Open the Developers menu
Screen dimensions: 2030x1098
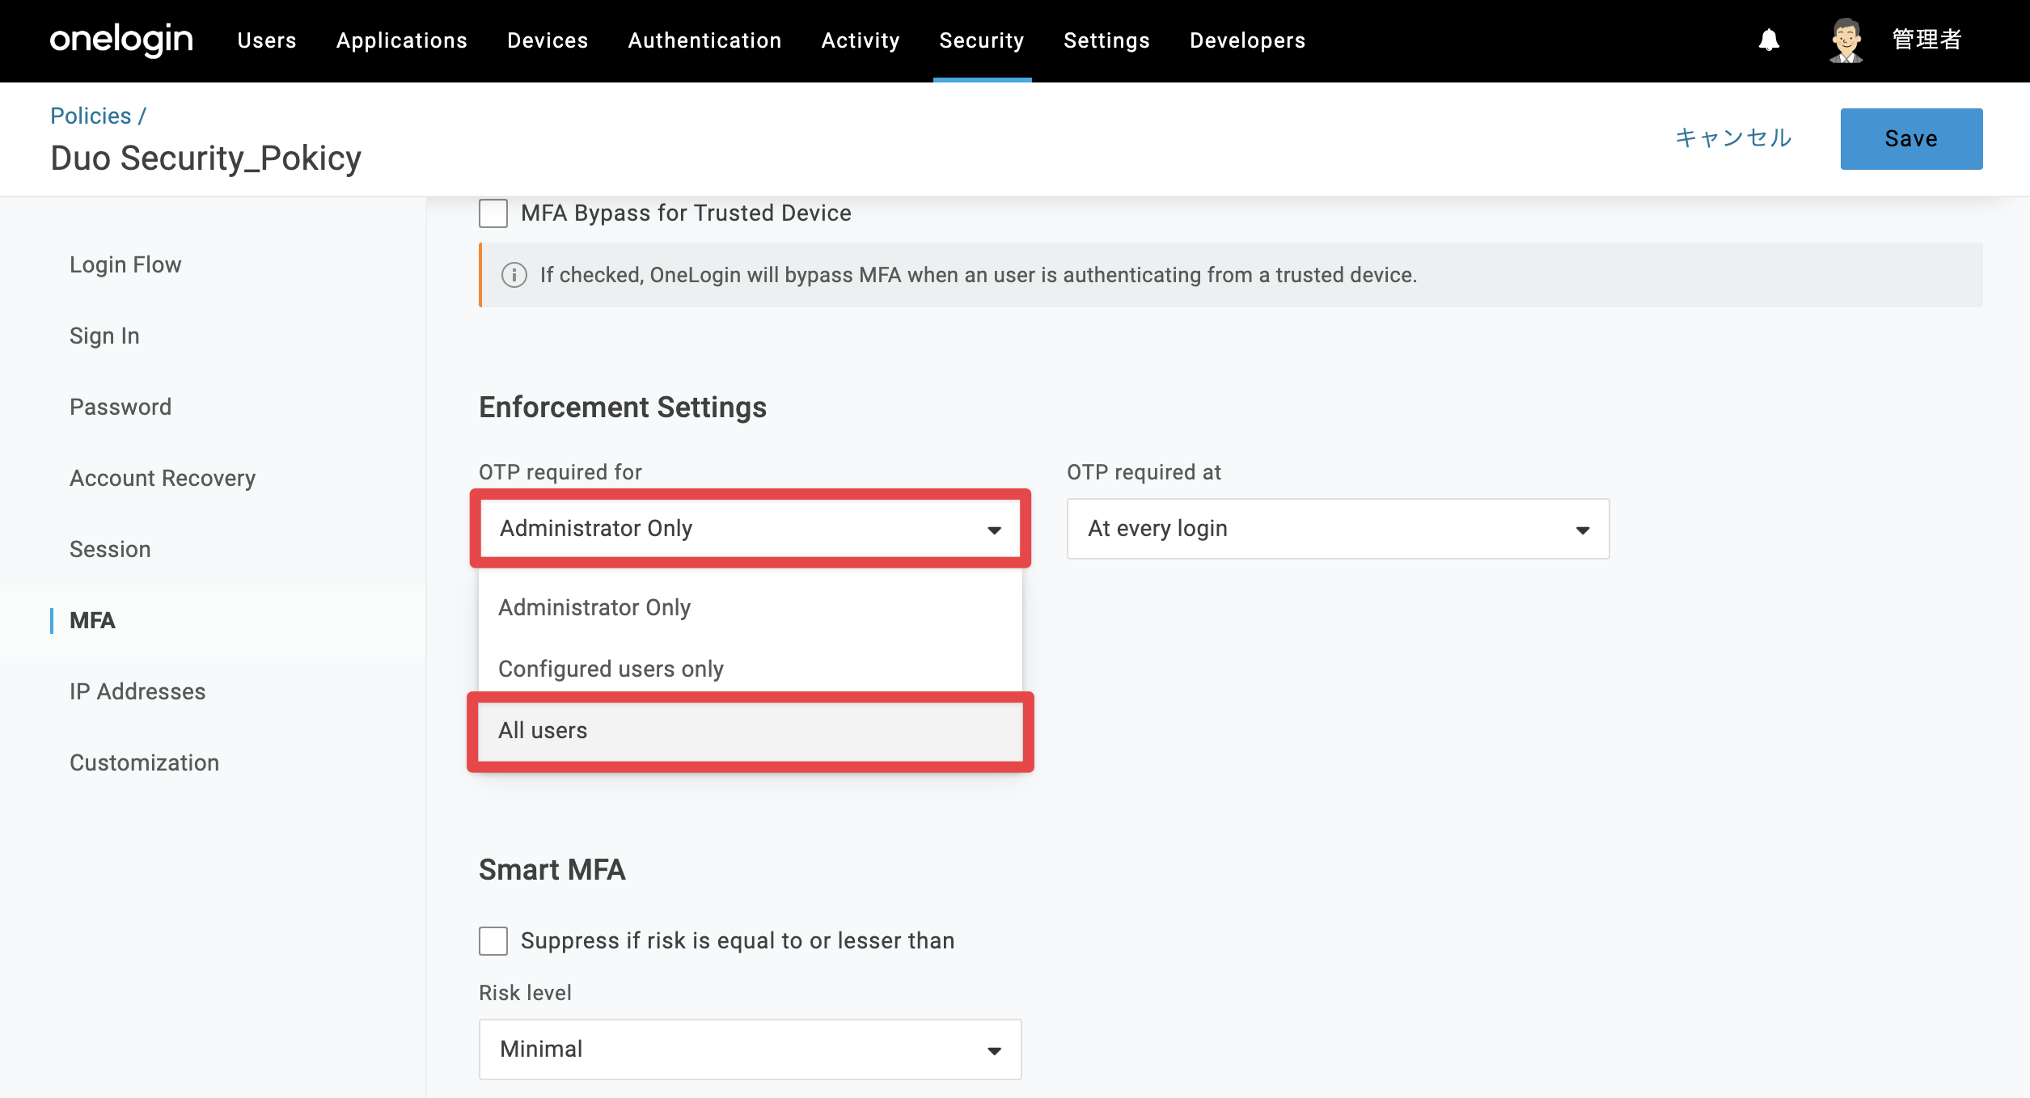tap(1248, 40)
